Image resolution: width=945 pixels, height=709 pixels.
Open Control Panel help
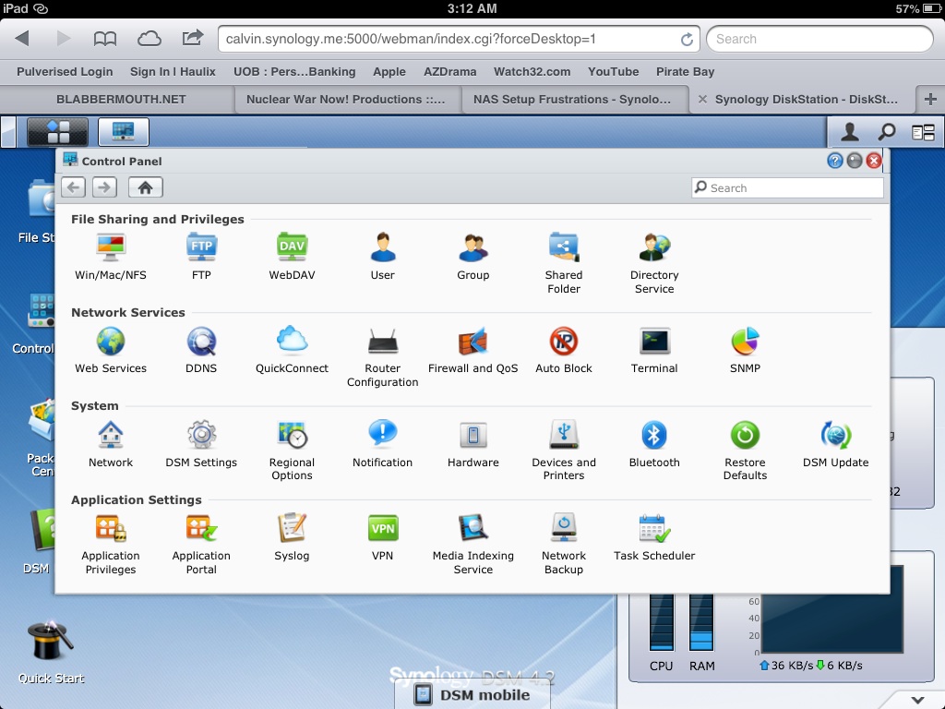(x=834, y=161)
